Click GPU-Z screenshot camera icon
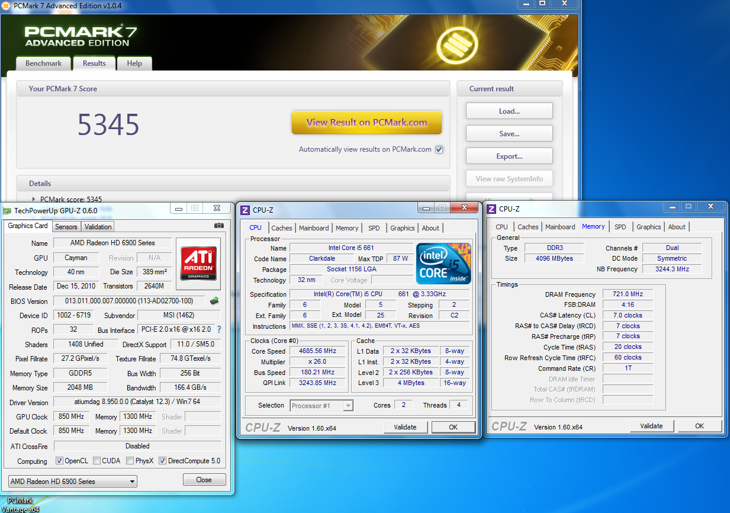This screenshot has width=730, height=513. [219, 226]
